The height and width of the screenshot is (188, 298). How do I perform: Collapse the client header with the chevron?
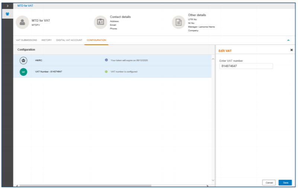288,40
